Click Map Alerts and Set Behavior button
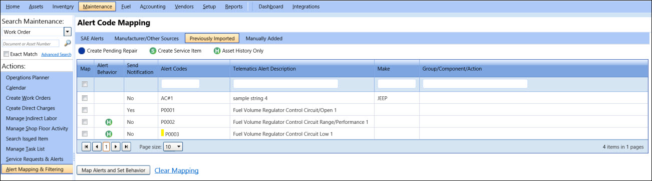The height and width of the screenshot is (181, 652). (113, 170)
